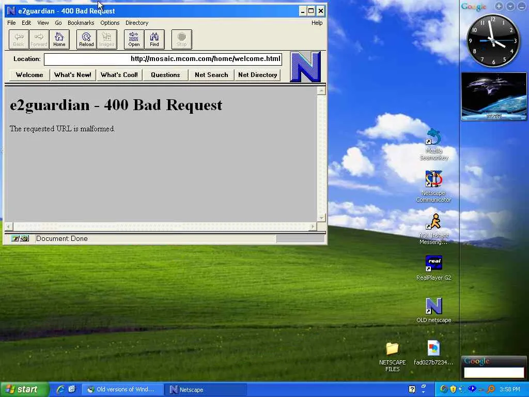Click the large Netscape N logo
Viewport: 529px width, 397px height.
pyautogui.click(x=305, y=67)
